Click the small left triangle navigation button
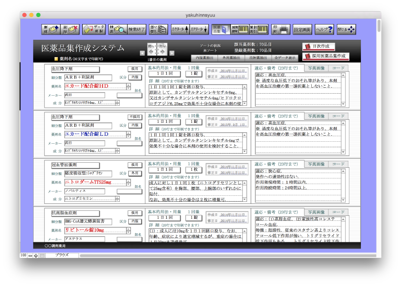401x286 pixels. [142, 53]
